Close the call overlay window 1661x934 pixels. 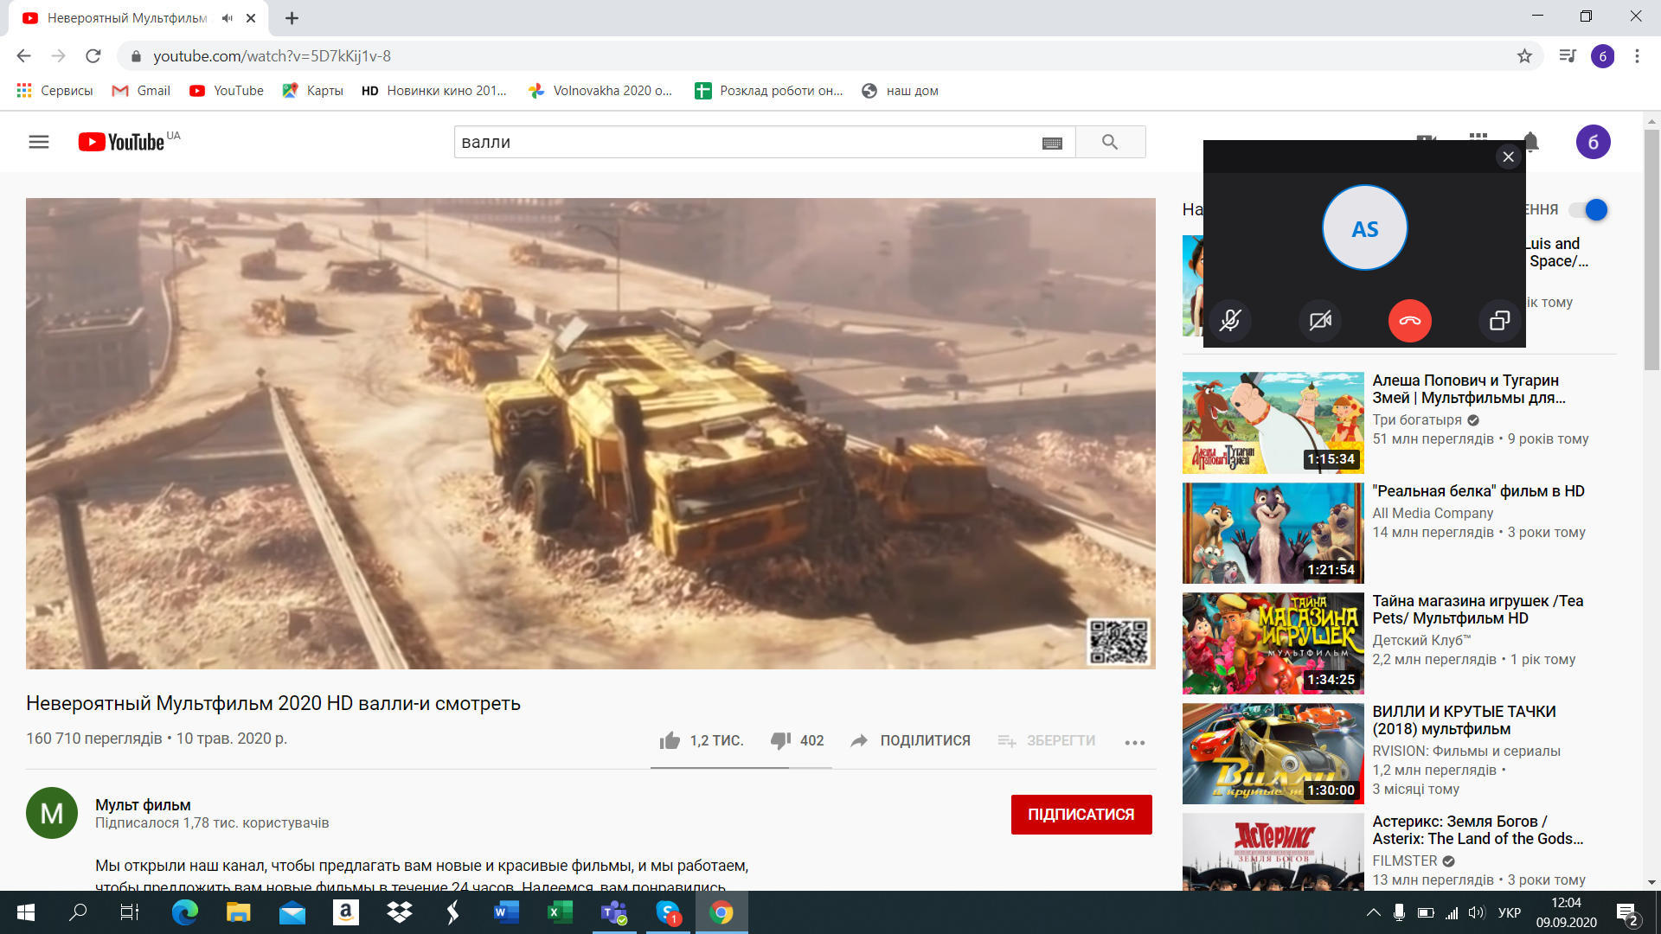[1509, 157]
